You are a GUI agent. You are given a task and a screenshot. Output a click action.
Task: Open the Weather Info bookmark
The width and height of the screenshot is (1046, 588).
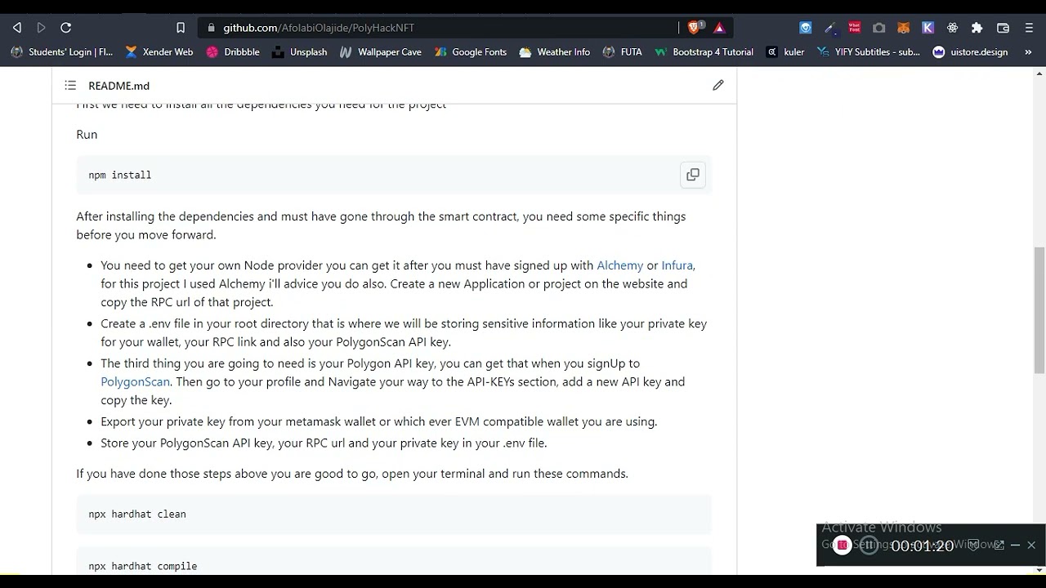pos(555,51)
